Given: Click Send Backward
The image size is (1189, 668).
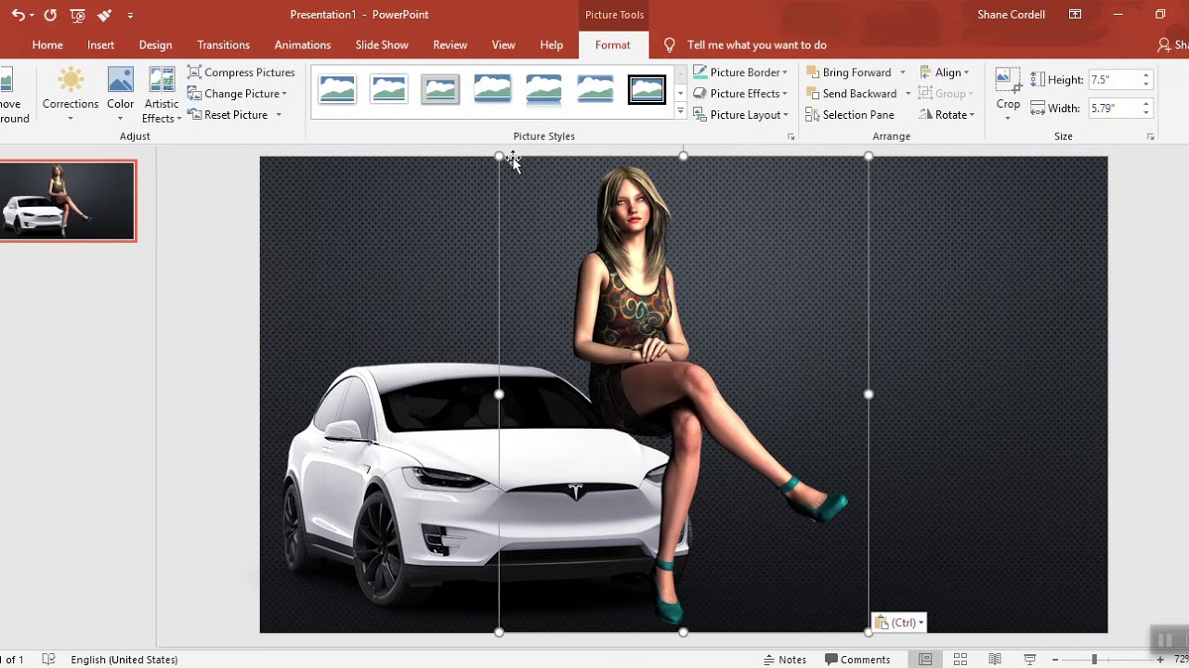Looking at the screenshot, I should (x=851, y=94).
